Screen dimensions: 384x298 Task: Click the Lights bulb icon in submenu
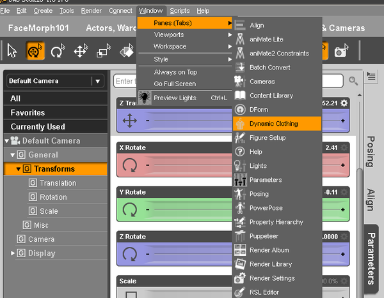(x=240, y=166)
